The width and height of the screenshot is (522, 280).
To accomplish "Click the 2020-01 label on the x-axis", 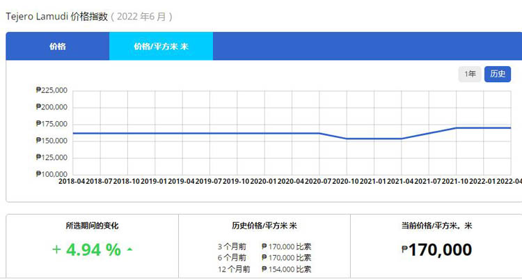I will coord(264,180).
